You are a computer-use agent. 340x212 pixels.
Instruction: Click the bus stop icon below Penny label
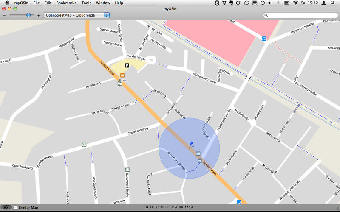pos(120,84)
